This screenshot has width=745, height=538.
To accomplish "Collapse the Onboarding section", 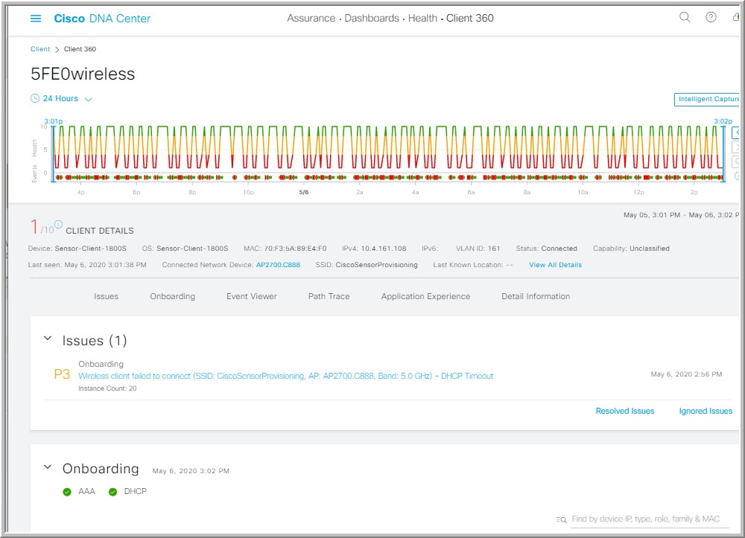I will coord(48,467).
